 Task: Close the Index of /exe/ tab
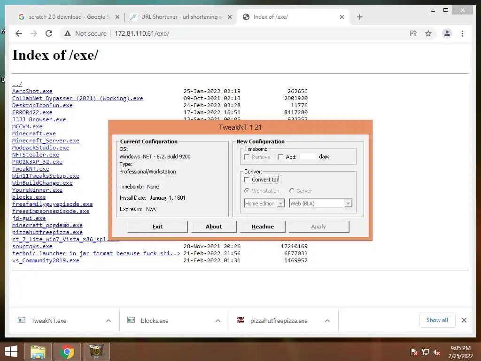(x=342, y=17)
